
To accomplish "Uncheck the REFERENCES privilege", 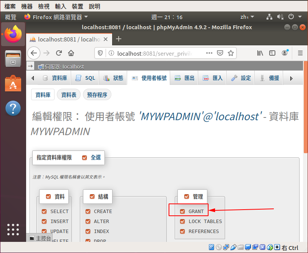I will 182,232.
